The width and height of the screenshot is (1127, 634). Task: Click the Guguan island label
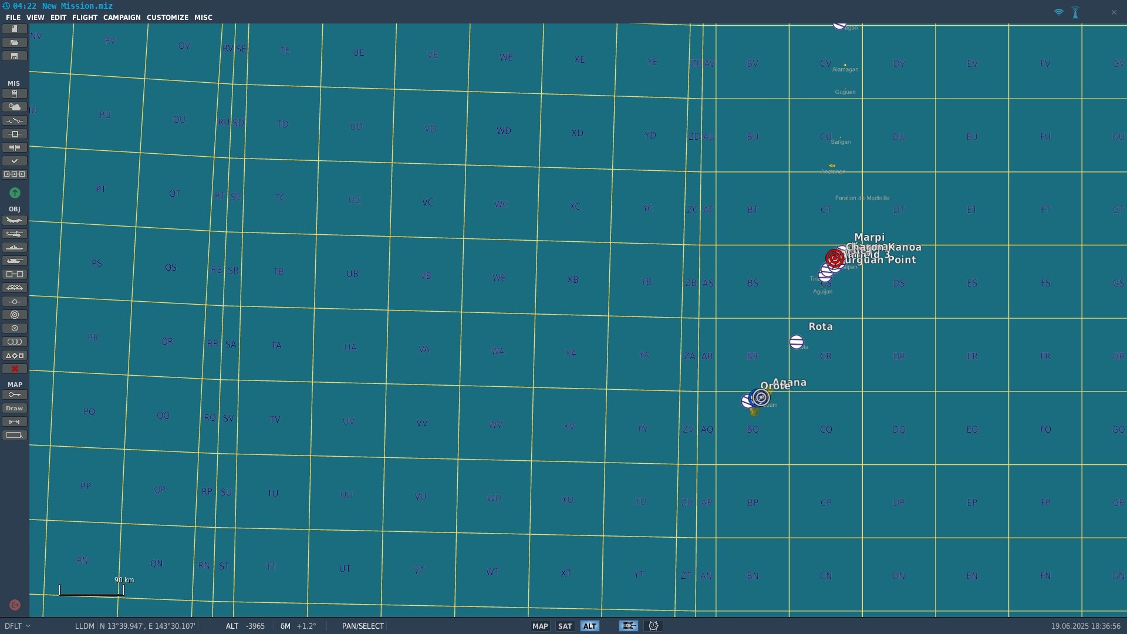tap(845, 92)
